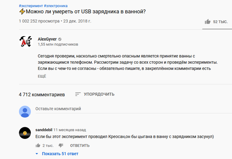
Task: Expand the description with ЕЩЁ
Action: click(x=42, y=76)
